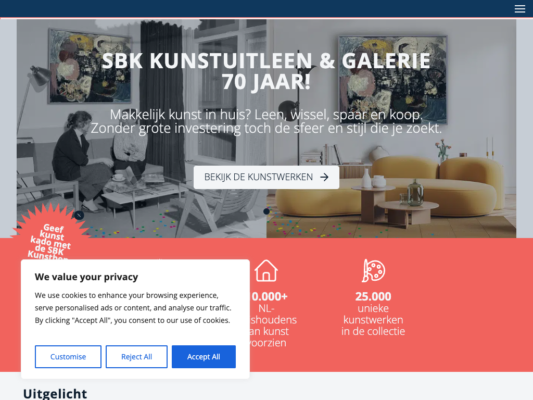Accept all cookies

click(x=204, y=357)
